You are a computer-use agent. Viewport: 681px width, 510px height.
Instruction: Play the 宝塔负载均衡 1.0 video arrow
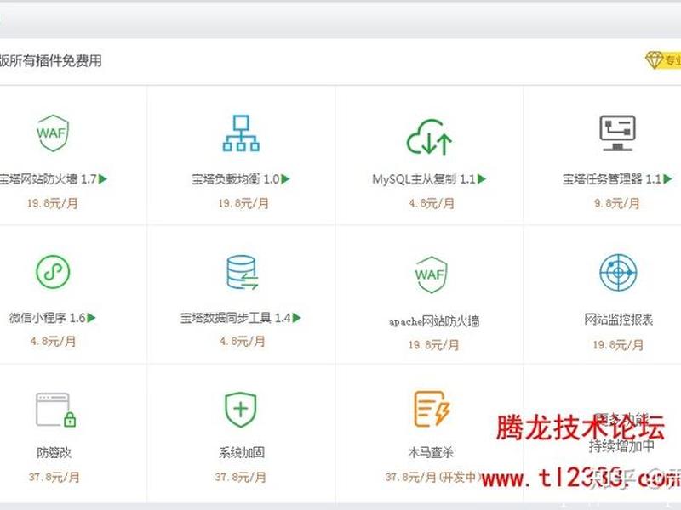pyautogui.click(x=285, y=178)
